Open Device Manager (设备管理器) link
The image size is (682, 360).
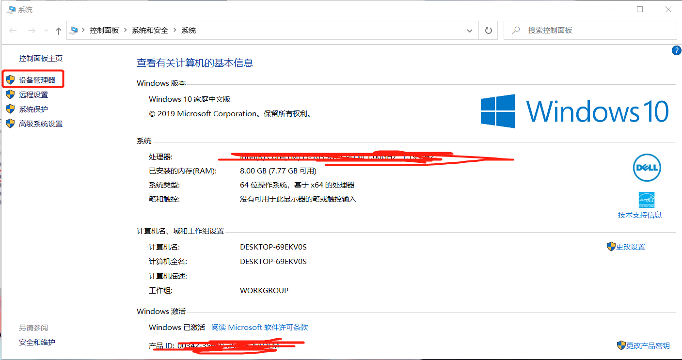37,80
